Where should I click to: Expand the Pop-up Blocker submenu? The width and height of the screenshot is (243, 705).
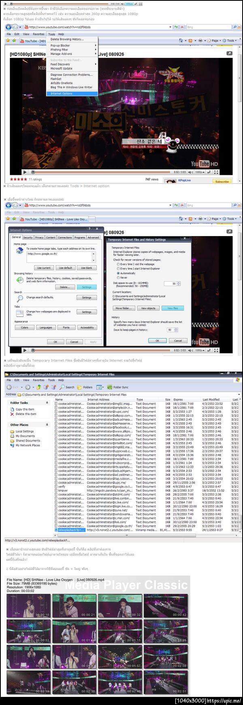(x=73, y=45)
